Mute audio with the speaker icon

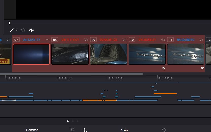31,30
